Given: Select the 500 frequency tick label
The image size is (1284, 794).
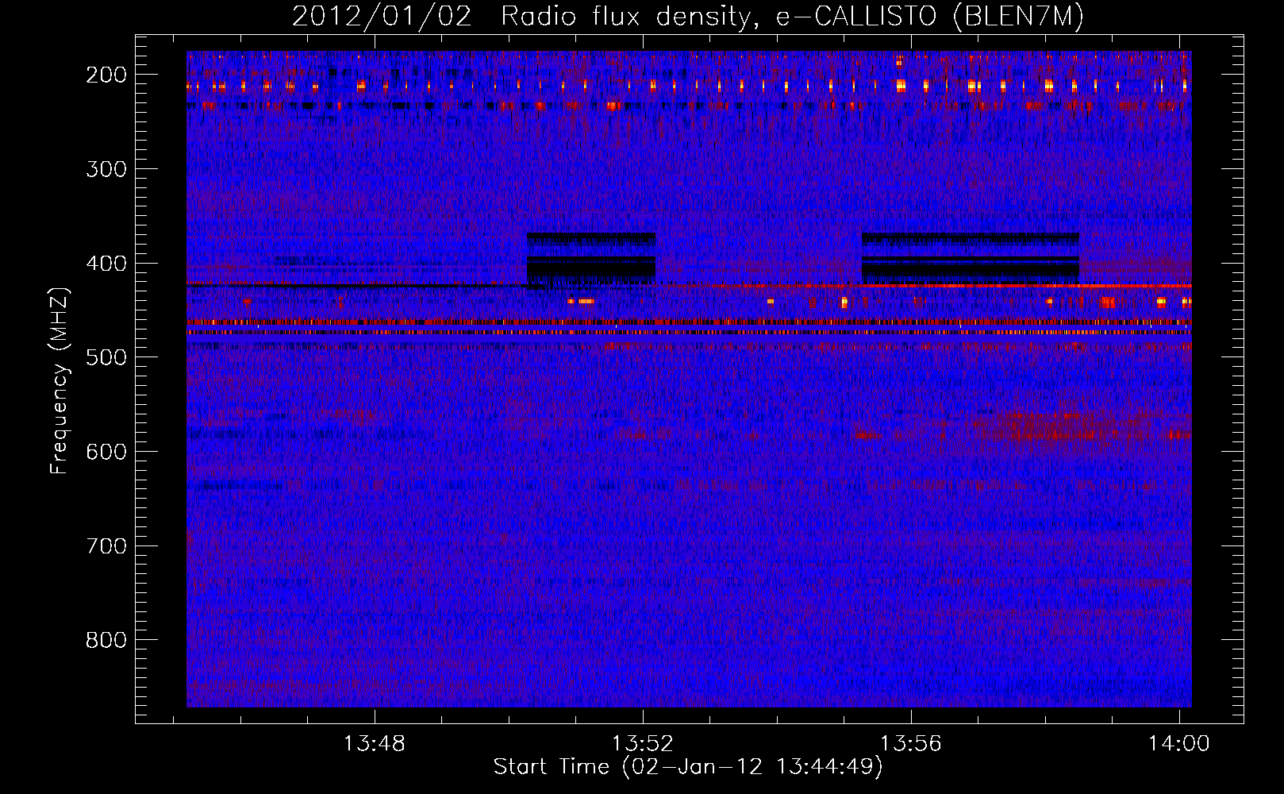Looking at the screenshot, I should (106, 357).
